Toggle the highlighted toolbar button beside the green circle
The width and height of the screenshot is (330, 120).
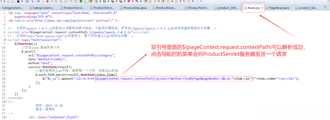86,1
